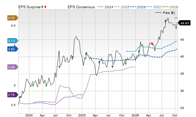Select the Oct label preceding 2025 on x-axis

[x=69, y=115]
